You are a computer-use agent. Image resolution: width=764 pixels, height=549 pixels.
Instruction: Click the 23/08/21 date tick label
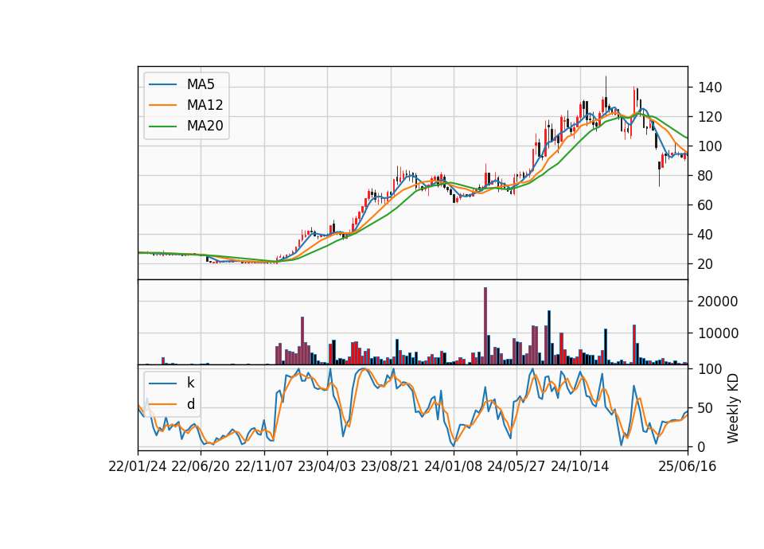coord(390,467)
